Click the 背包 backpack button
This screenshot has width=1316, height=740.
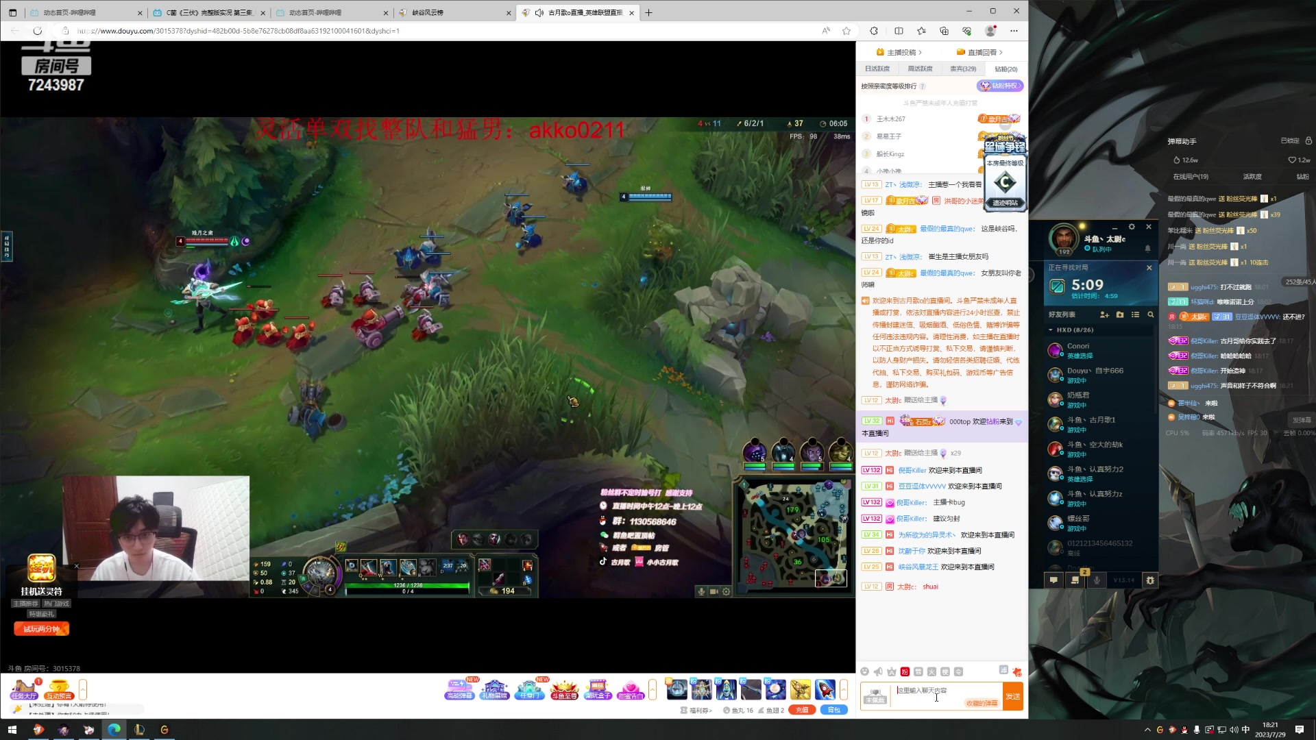click(x=833, y=710)
